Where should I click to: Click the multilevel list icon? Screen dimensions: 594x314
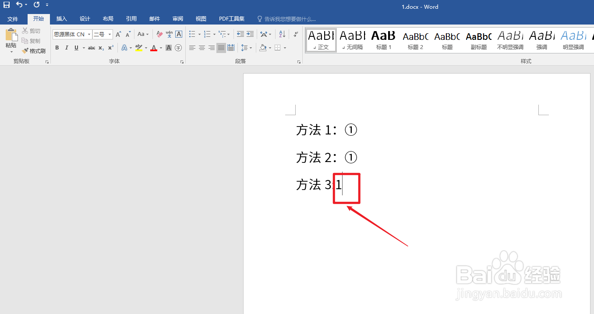point(222,34)
